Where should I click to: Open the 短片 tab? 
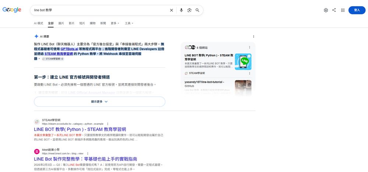pos(82,23)
